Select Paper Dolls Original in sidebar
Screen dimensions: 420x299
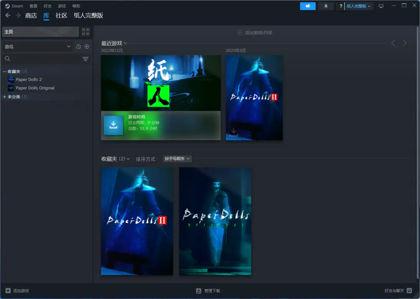point(35,88)
